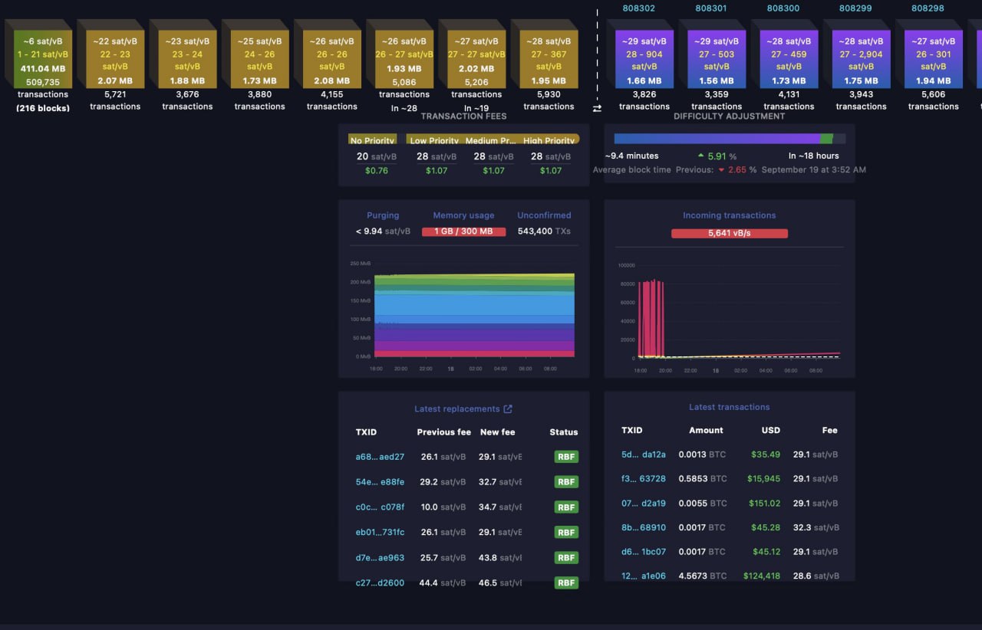Click RBF badge in c0c...c078f row
Screen dimensions: 982x630
(x=566, y=507)
